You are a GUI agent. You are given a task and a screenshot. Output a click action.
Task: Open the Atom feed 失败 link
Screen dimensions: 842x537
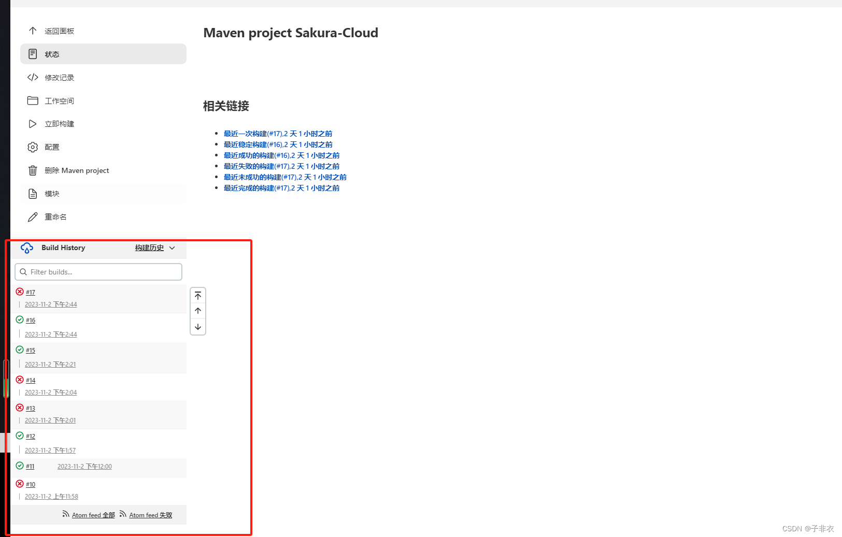[151, 515]
